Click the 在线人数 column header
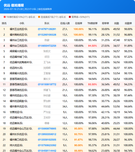135x152 pixels. click(x=65, y=23)
